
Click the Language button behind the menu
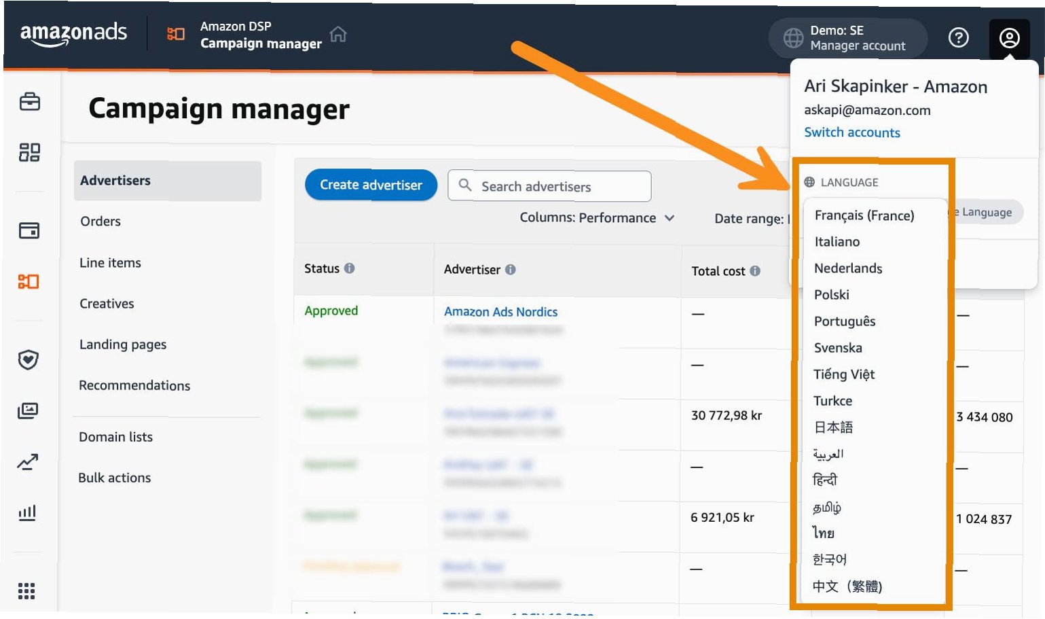(987, 212)
